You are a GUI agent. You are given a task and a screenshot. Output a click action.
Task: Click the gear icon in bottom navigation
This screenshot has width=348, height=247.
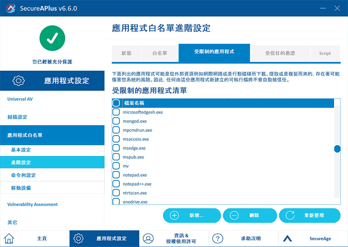click(x=78, y=239)
